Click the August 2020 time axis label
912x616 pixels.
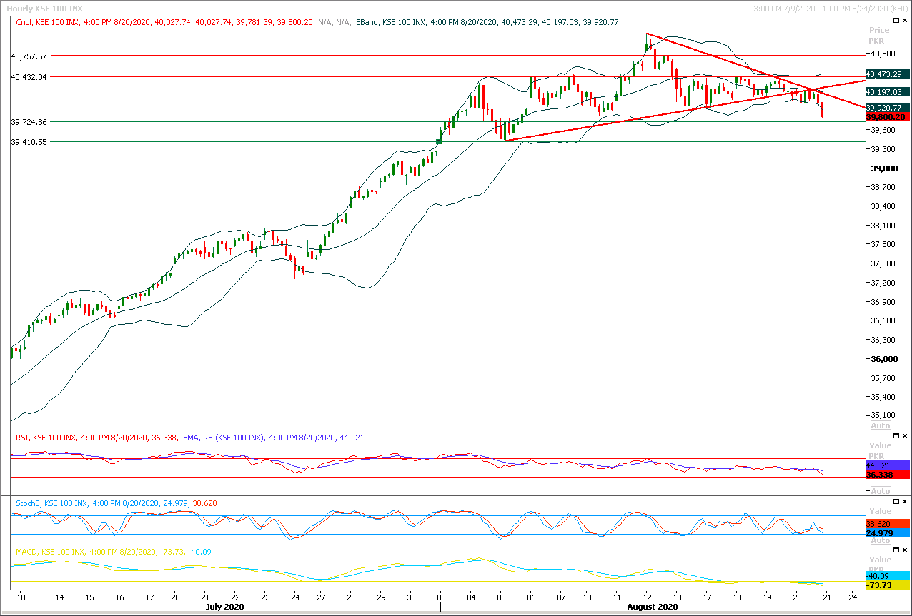[x=651, y=607]
